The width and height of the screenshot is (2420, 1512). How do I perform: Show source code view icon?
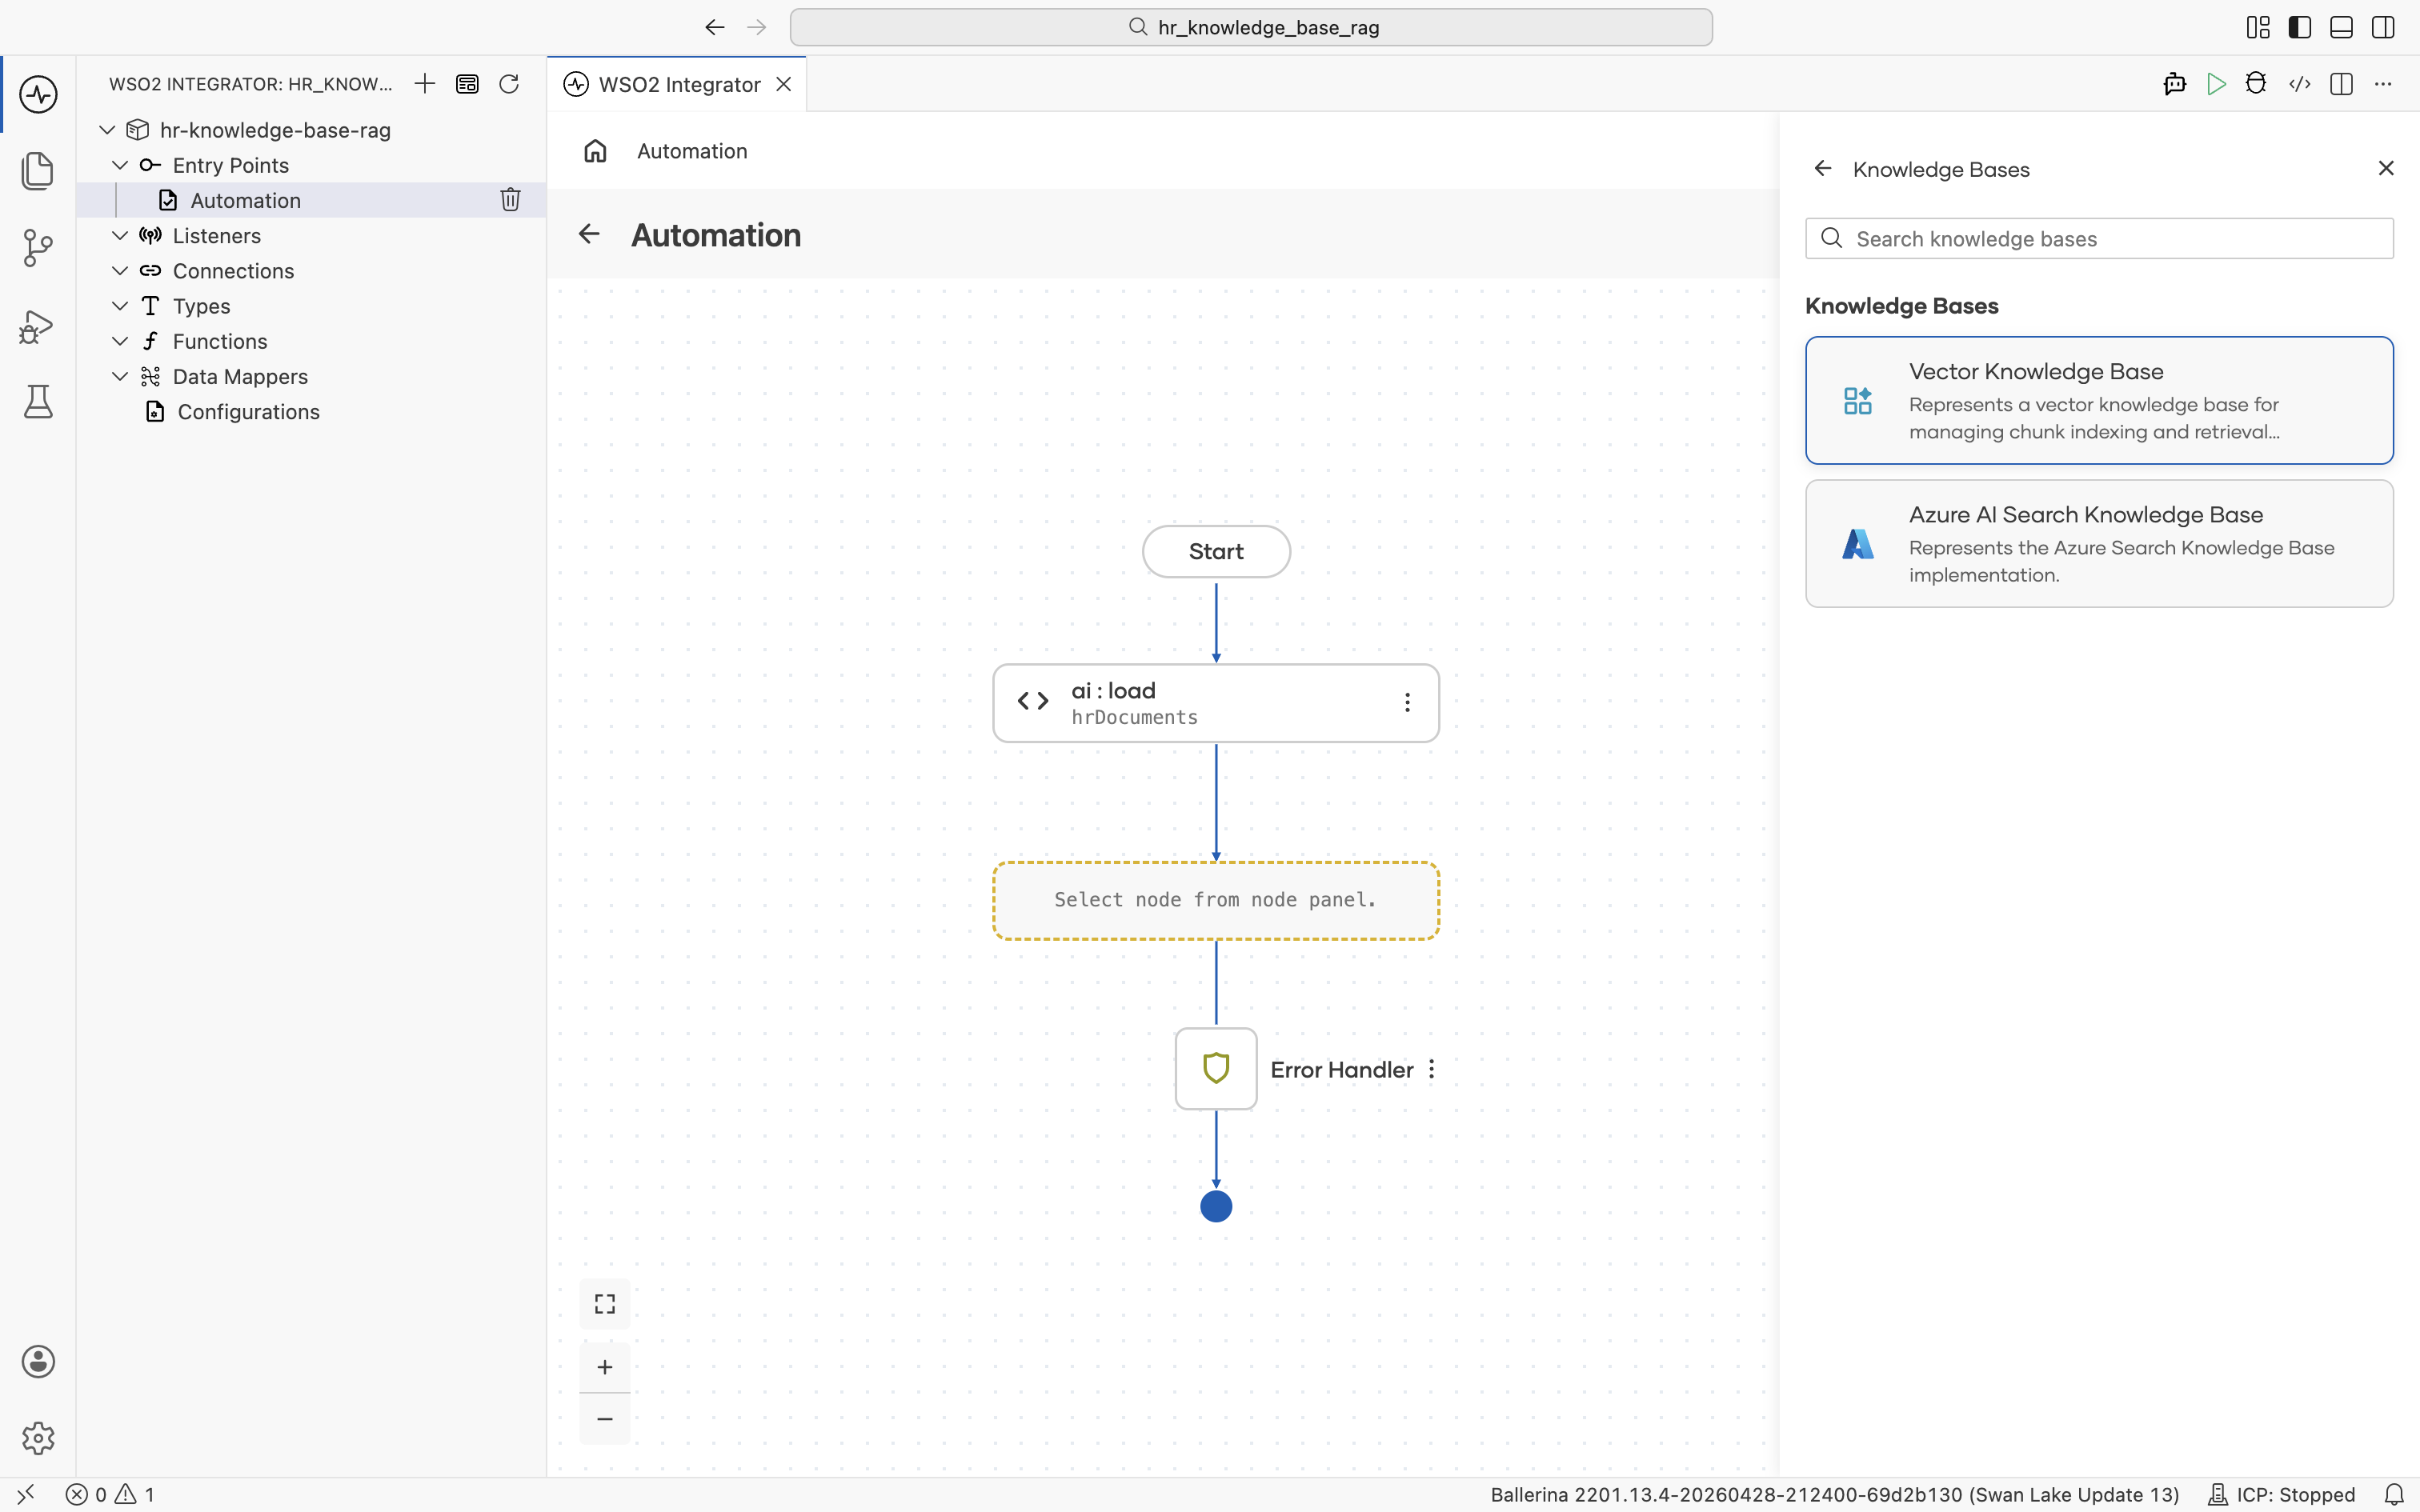2299,84
